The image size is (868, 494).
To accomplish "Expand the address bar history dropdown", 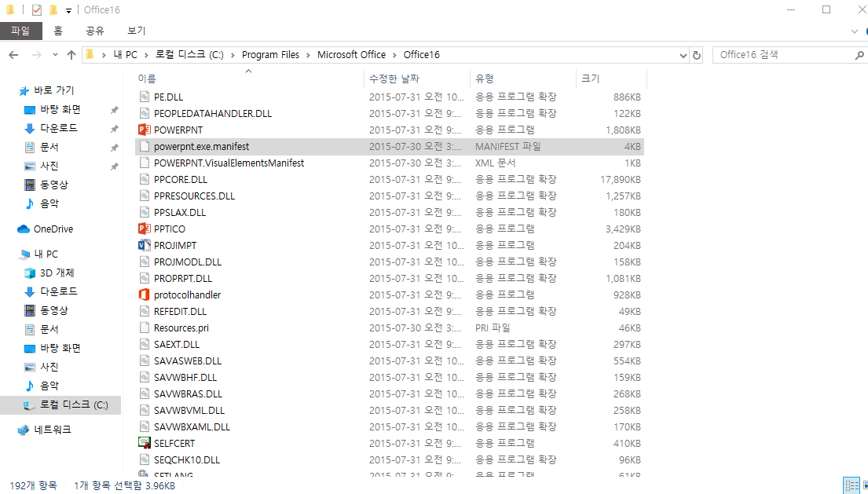I will (x=683, y=55).
